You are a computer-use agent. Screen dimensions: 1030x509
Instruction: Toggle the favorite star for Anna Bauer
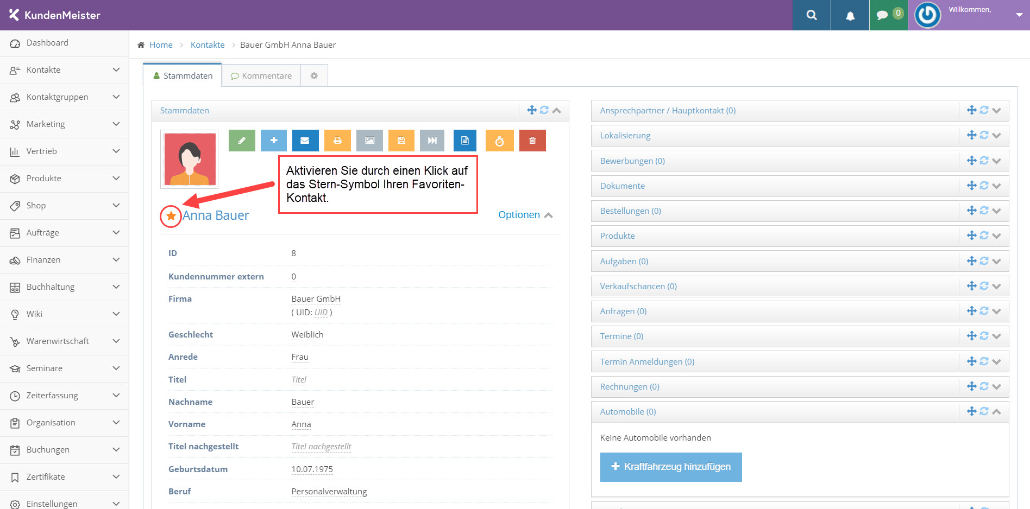[x=171, y=216]
